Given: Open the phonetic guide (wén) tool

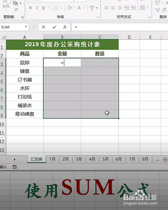Looking at the screenshot, I should 92,8.
